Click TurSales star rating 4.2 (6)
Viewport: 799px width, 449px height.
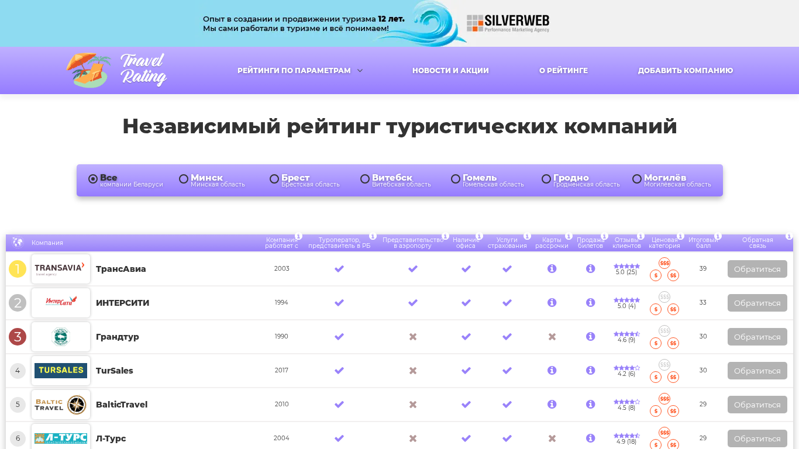(626, 371)
